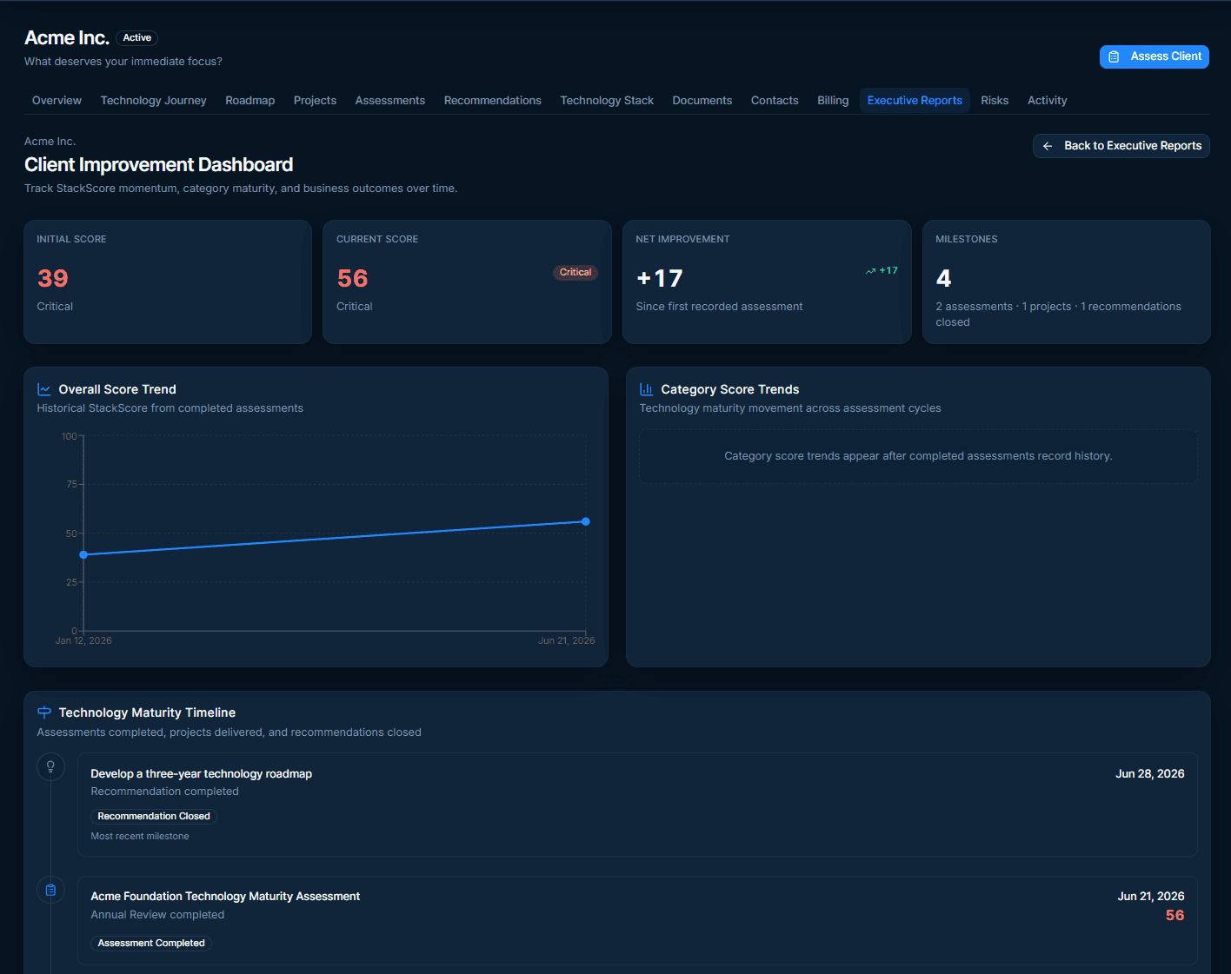Click the signpost icon beside Technology Maturity Timeline
Screen dimensions: 1231x974
44,712
